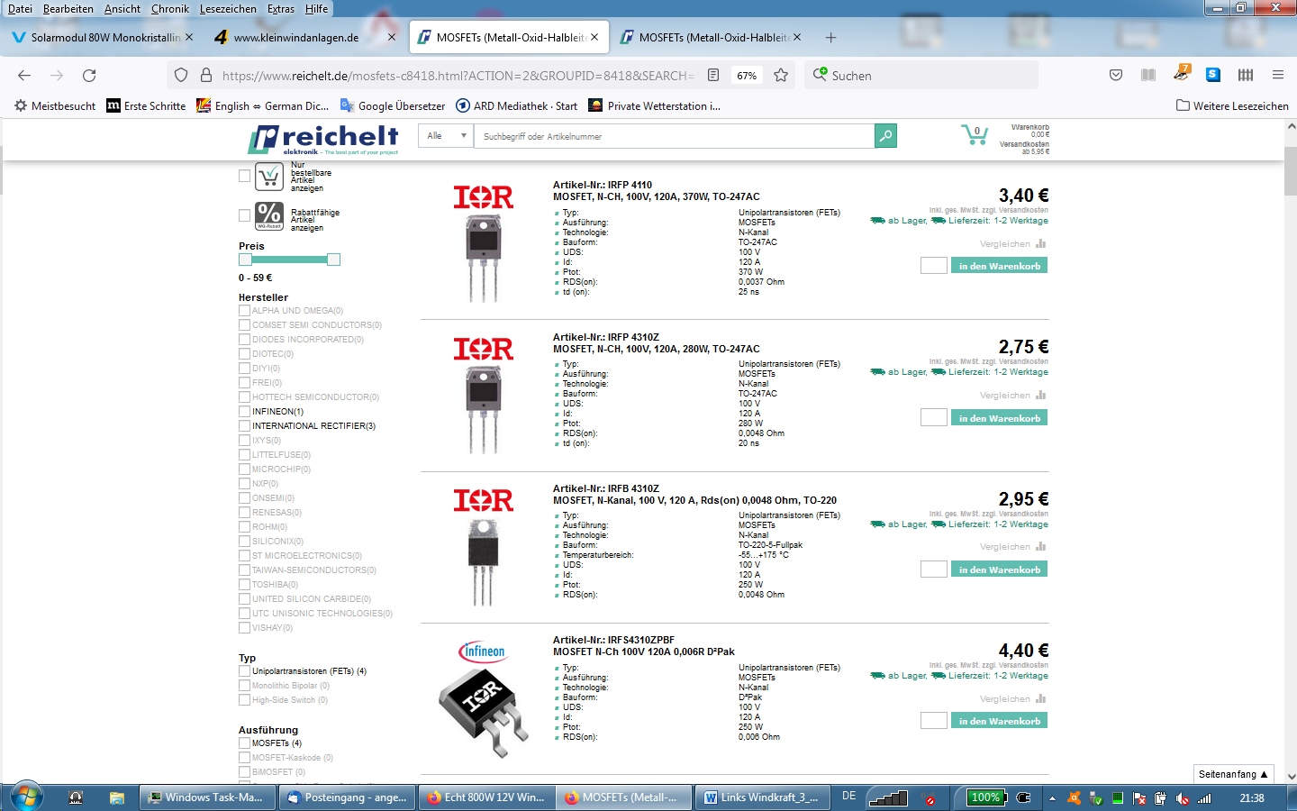
Task: Click the Seitenanfang link
Action: pos(1232,774)
